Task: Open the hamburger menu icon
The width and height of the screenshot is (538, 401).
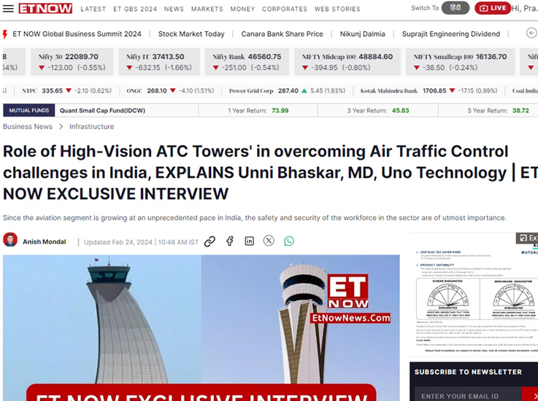Action: [8, 9]
